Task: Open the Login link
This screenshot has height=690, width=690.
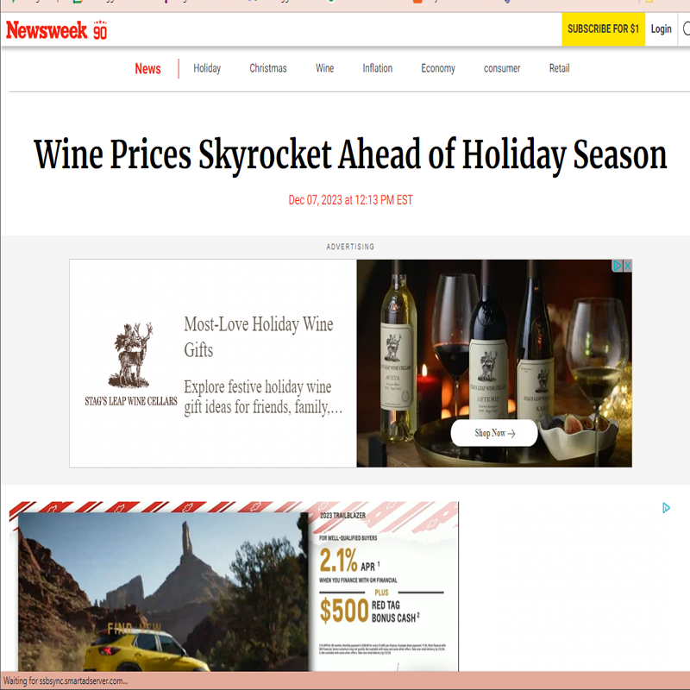Action: click(x=661, y=29)
